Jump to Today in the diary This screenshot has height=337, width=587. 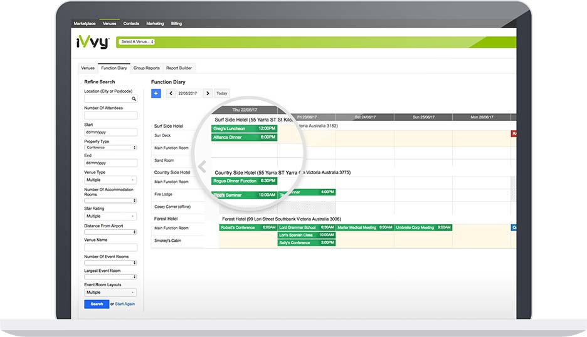tap(222, 93)
